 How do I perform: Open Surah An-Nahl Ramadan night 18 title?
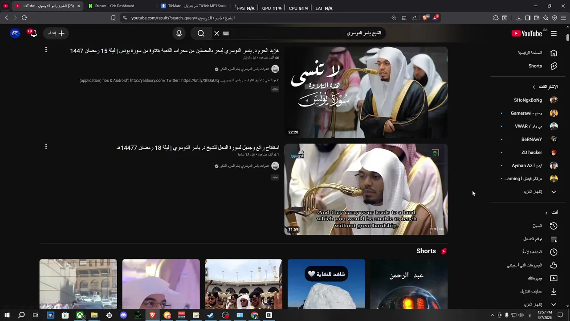pos(198,148)
